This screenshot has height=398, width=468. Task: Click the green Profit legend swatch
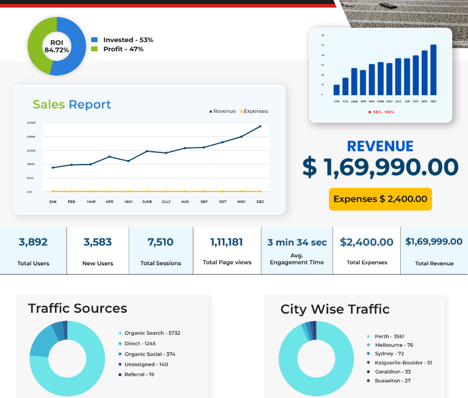click(95, 49)
